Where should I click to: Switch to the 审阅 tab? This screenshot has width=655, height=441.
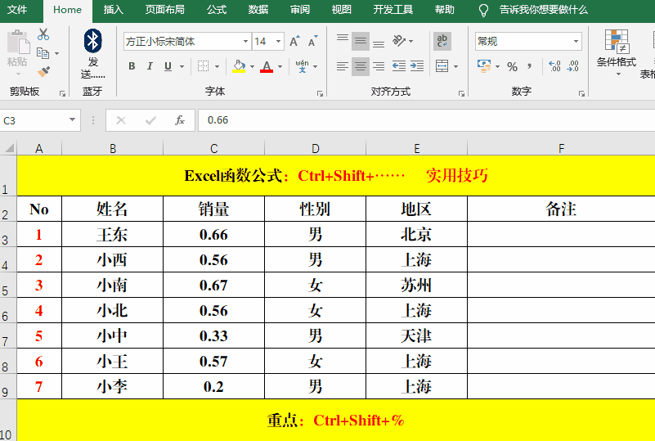click(300, 10)
